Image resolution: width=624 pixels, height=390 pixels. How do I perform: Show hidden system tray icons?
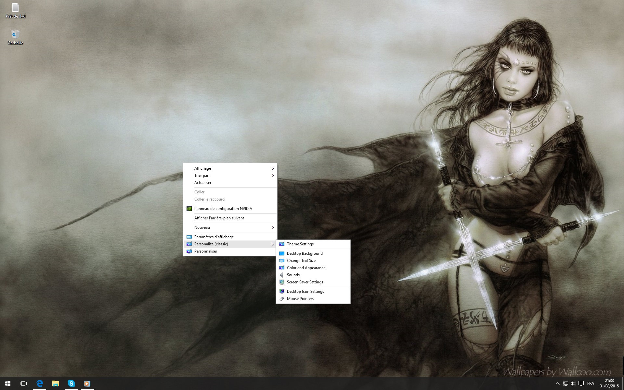558,383
